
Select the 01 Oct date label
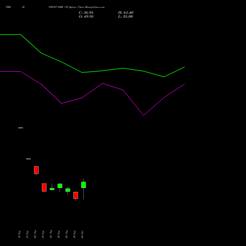(x=82, y=234)
